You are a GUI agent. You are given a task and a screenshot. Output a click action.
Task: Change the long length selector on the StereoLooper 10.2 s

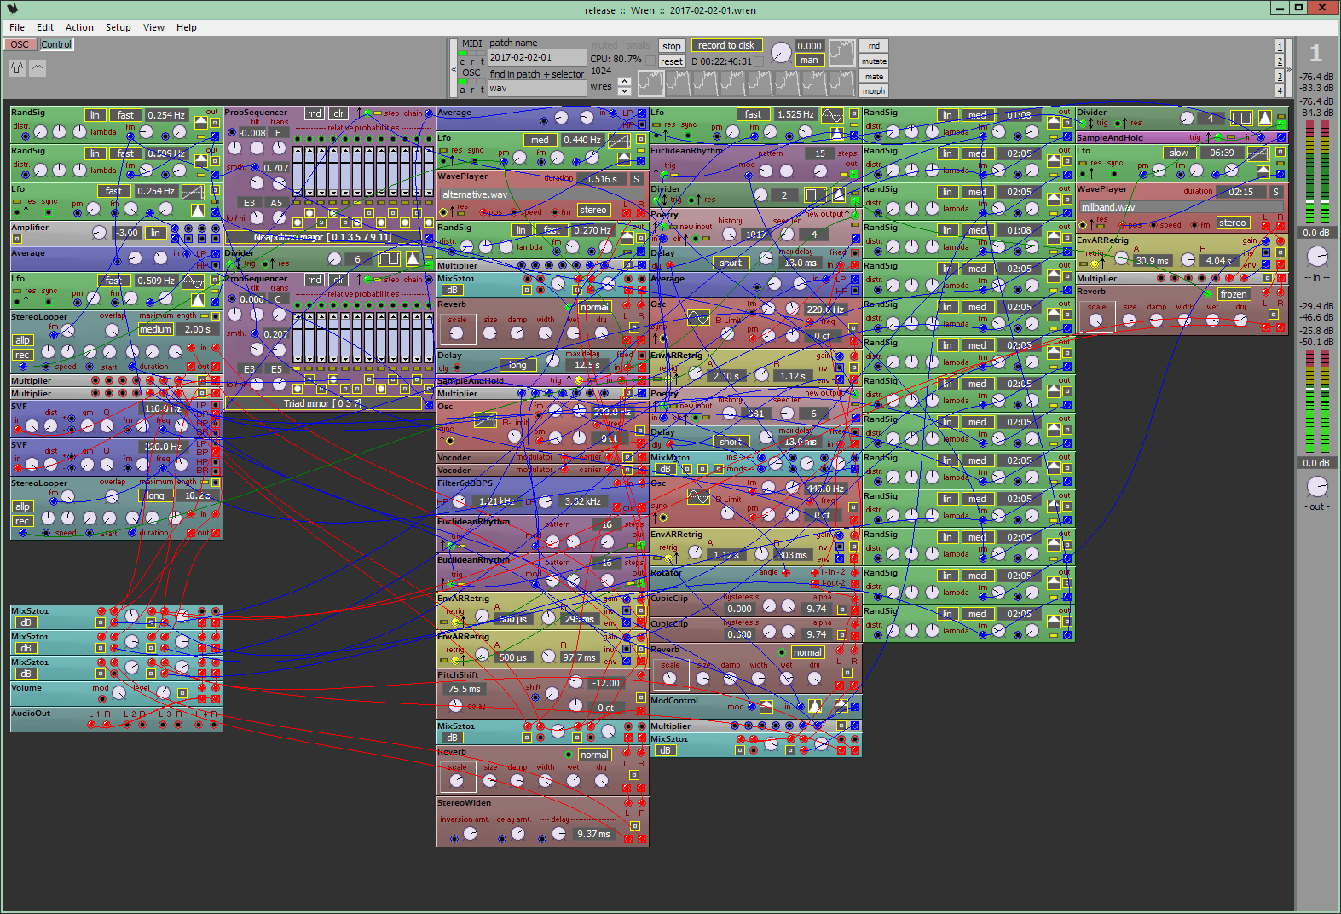(x=155, y=495)
